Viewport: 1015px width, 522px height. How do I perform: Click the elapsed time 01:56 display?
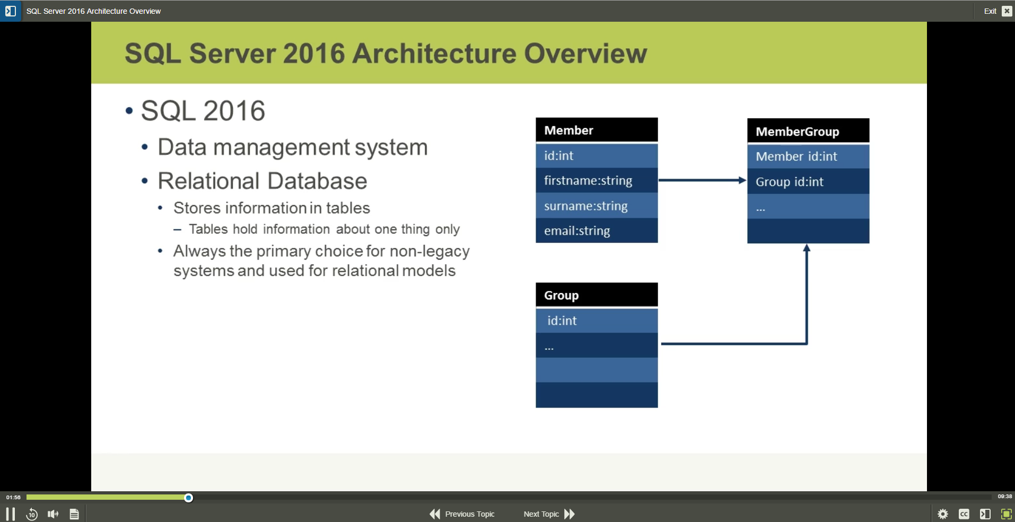[13, 497]
